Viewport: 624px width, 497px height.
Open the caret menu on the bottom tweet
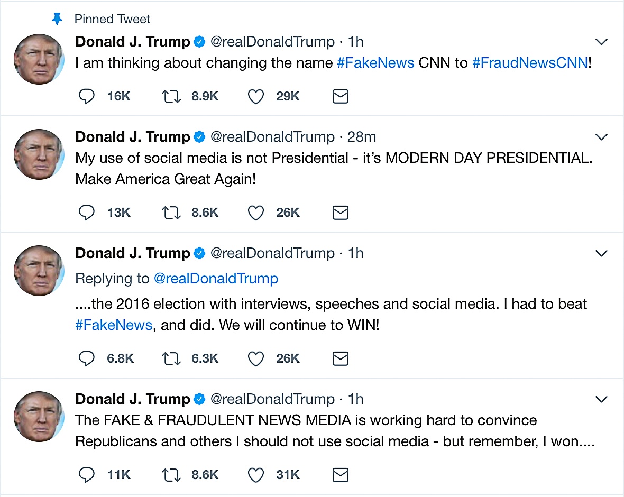[601, 399]
